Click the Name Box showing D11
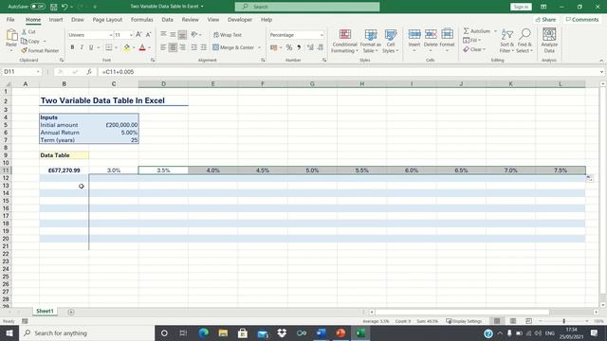607x341 pixels. [x=21, y=72]
